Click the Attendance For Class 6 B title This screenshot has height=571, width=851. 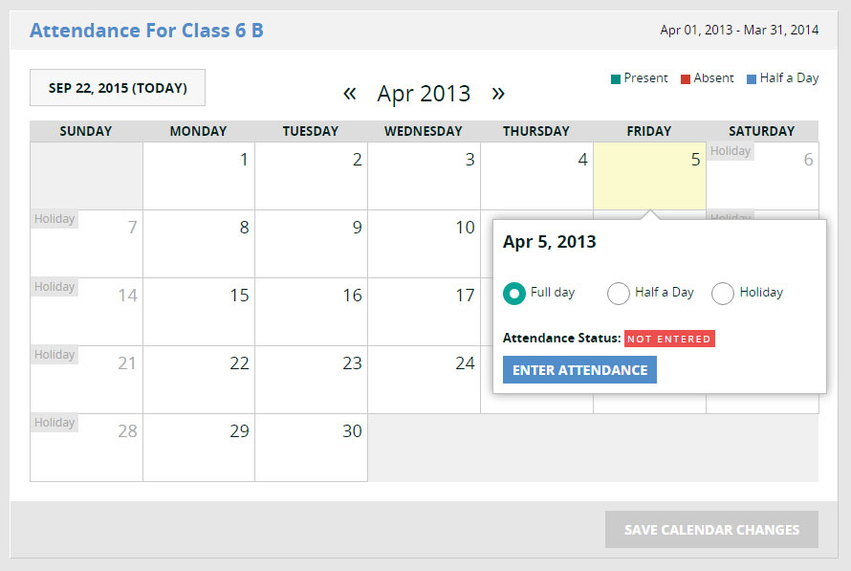pos(146,31)
